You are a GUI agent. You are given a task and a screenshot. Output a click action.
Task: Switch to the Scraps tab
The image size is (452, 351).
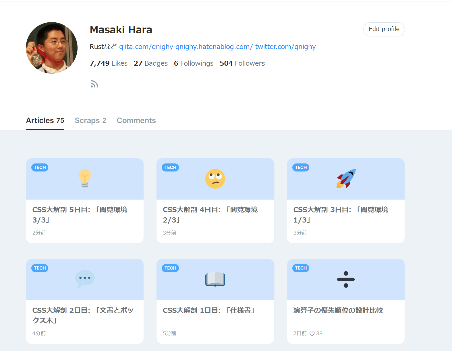click(90, 120)
